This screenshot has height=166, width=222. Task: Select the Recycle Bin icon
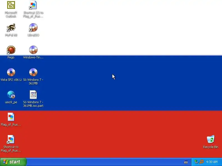pyautogui.click(x=211, y=139)
